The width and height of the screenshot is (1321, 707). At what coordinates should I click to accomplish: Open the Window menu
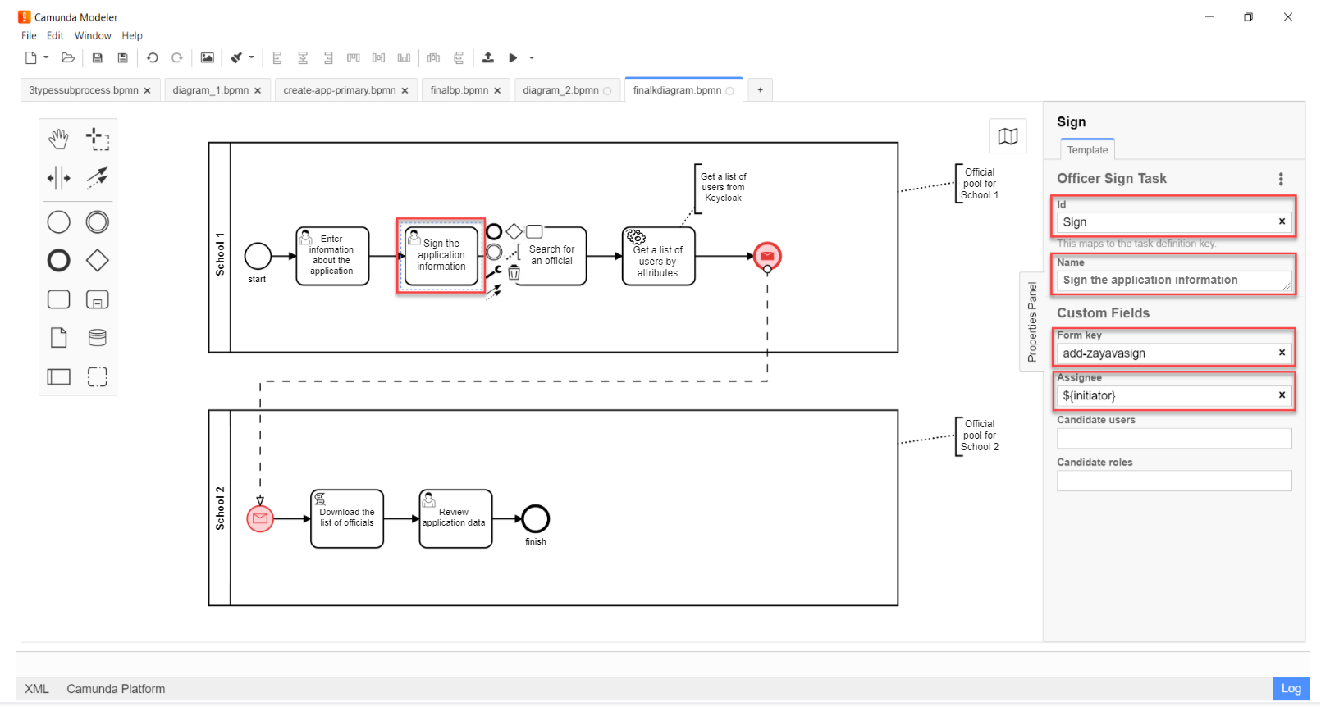(93, 36)
